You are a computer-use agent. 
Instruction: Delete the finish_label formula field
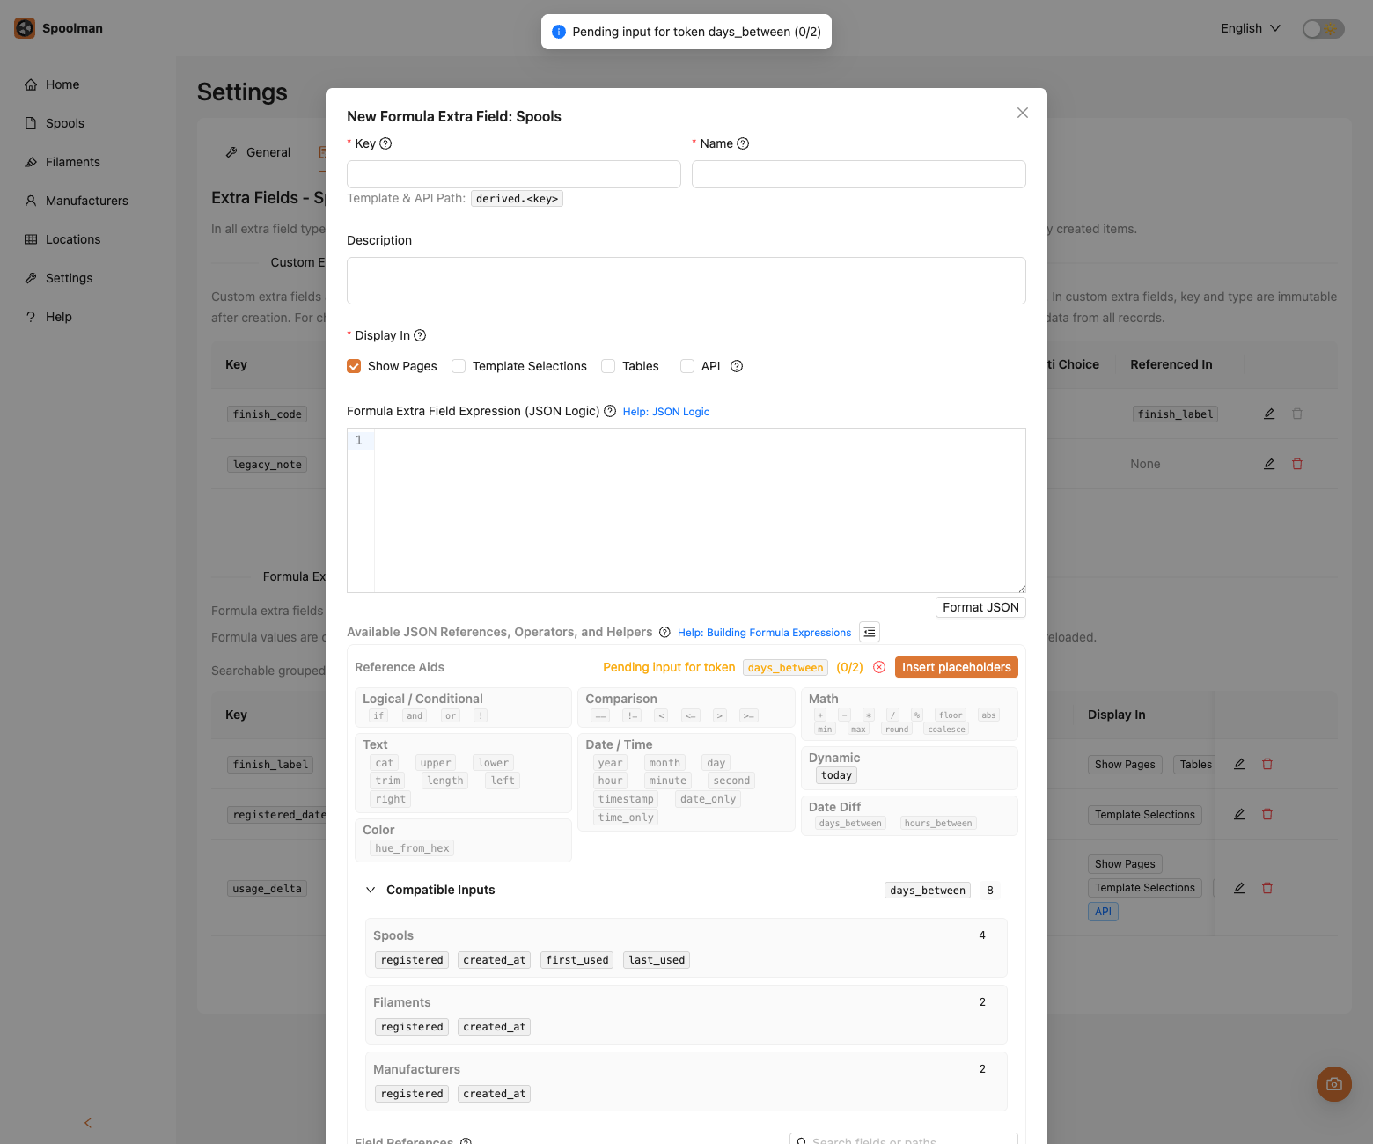tap(1267, 764)
